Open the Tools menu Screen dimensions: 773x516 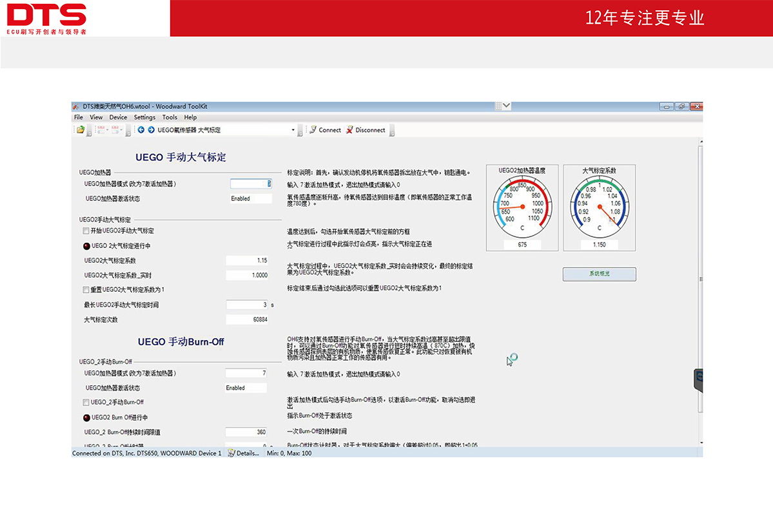tap(170, 118)
